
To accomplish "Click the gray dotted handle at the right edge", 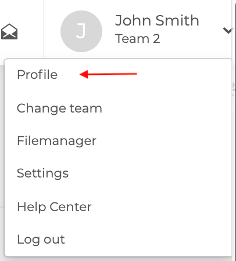I will pos(234,89).
